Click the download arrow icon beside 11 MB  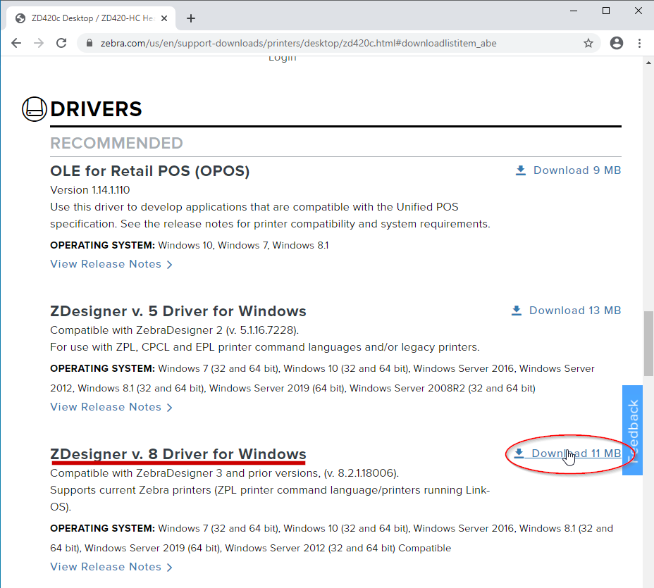(519, 453)
